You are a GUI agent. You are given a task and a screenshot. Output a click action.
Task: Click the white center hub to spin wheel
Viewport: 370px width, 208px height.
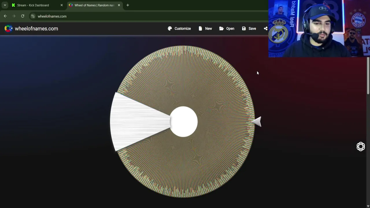tap(184, 122)
